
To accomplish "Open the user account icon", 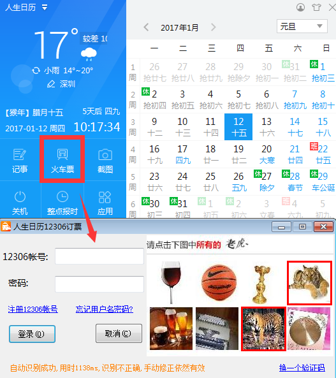I will pyautogui.click(x=300, y=8).
